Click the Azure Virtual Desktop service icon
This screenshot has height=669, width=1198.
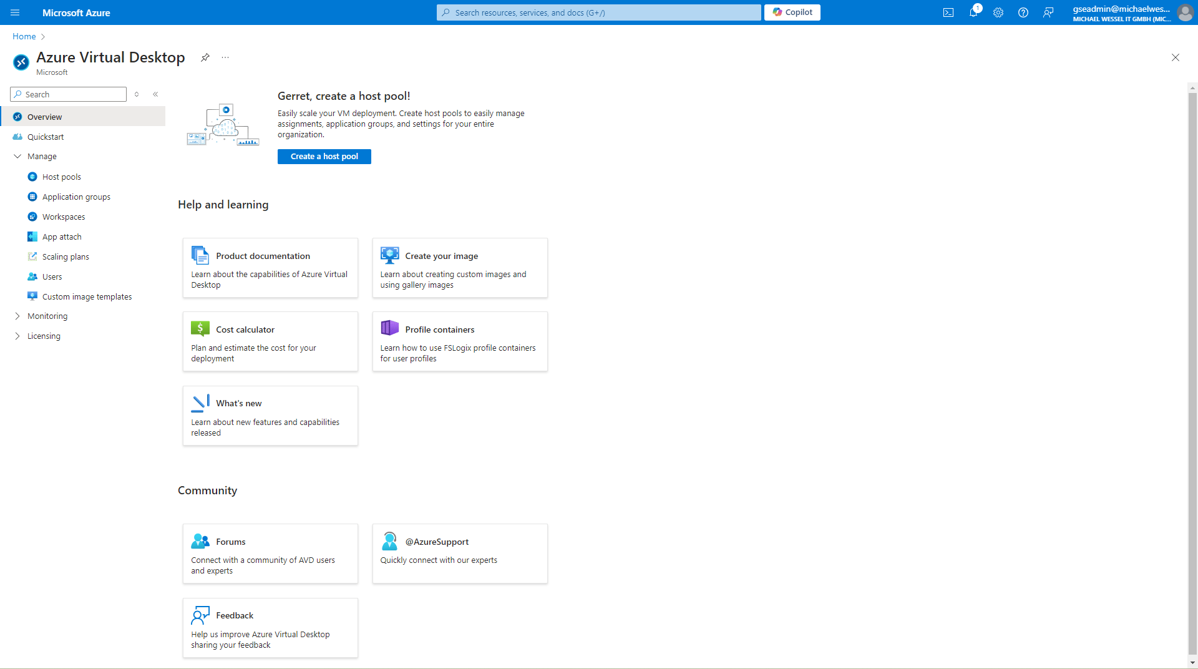21,62
